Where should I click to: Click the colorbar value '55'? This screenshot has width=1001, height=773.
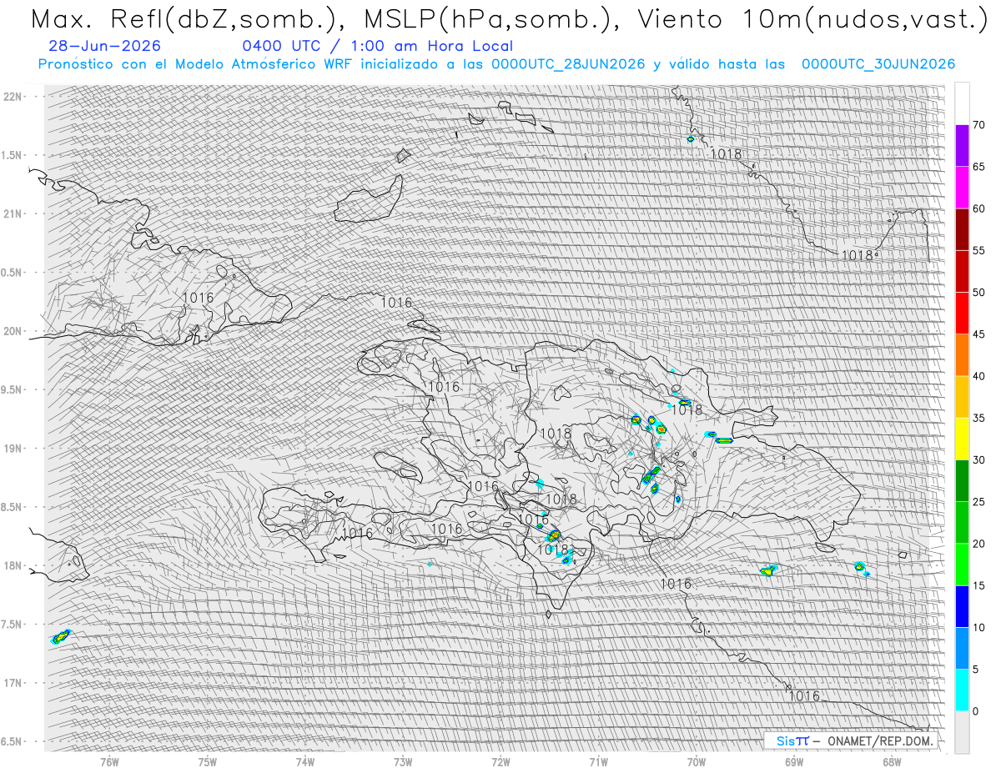[978, 250]
